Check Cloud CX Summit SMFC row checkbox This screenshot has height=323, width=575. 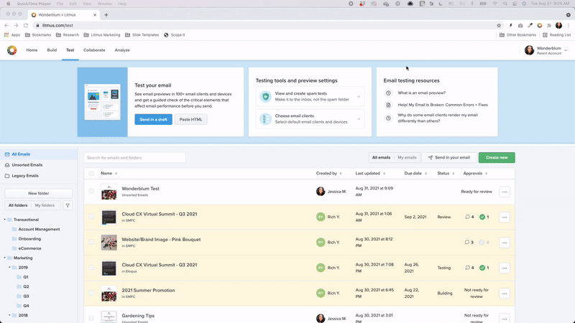tap(91, 217)
